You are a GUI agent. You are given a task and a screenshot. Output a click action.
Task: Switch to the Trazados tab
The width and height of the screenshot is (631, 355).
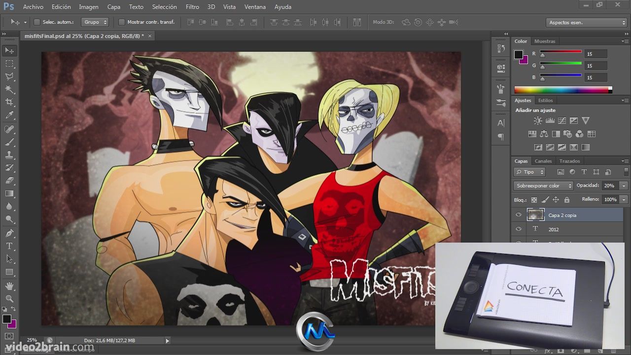[x=569, y=161]
